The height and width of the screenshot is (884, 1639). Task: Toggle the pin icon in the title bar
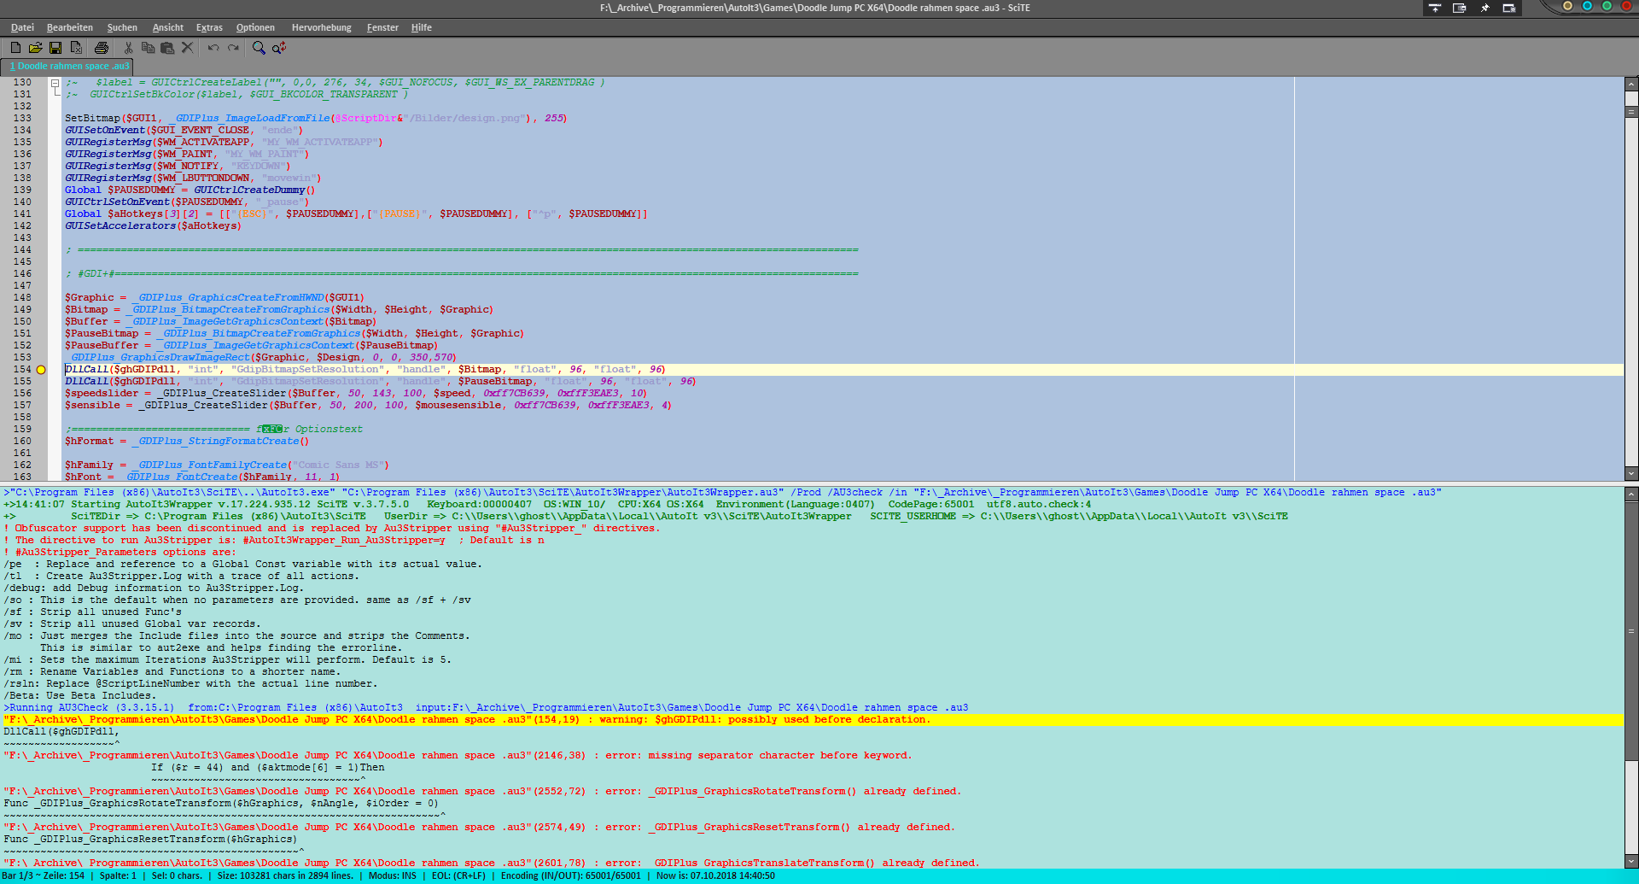1484,8
